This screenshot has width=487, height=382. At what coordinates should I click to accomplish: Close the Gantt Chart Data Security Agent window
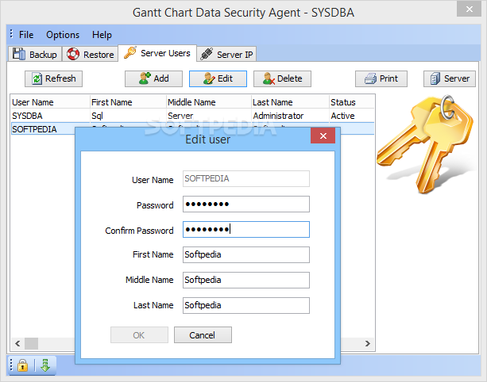[469, 9]
